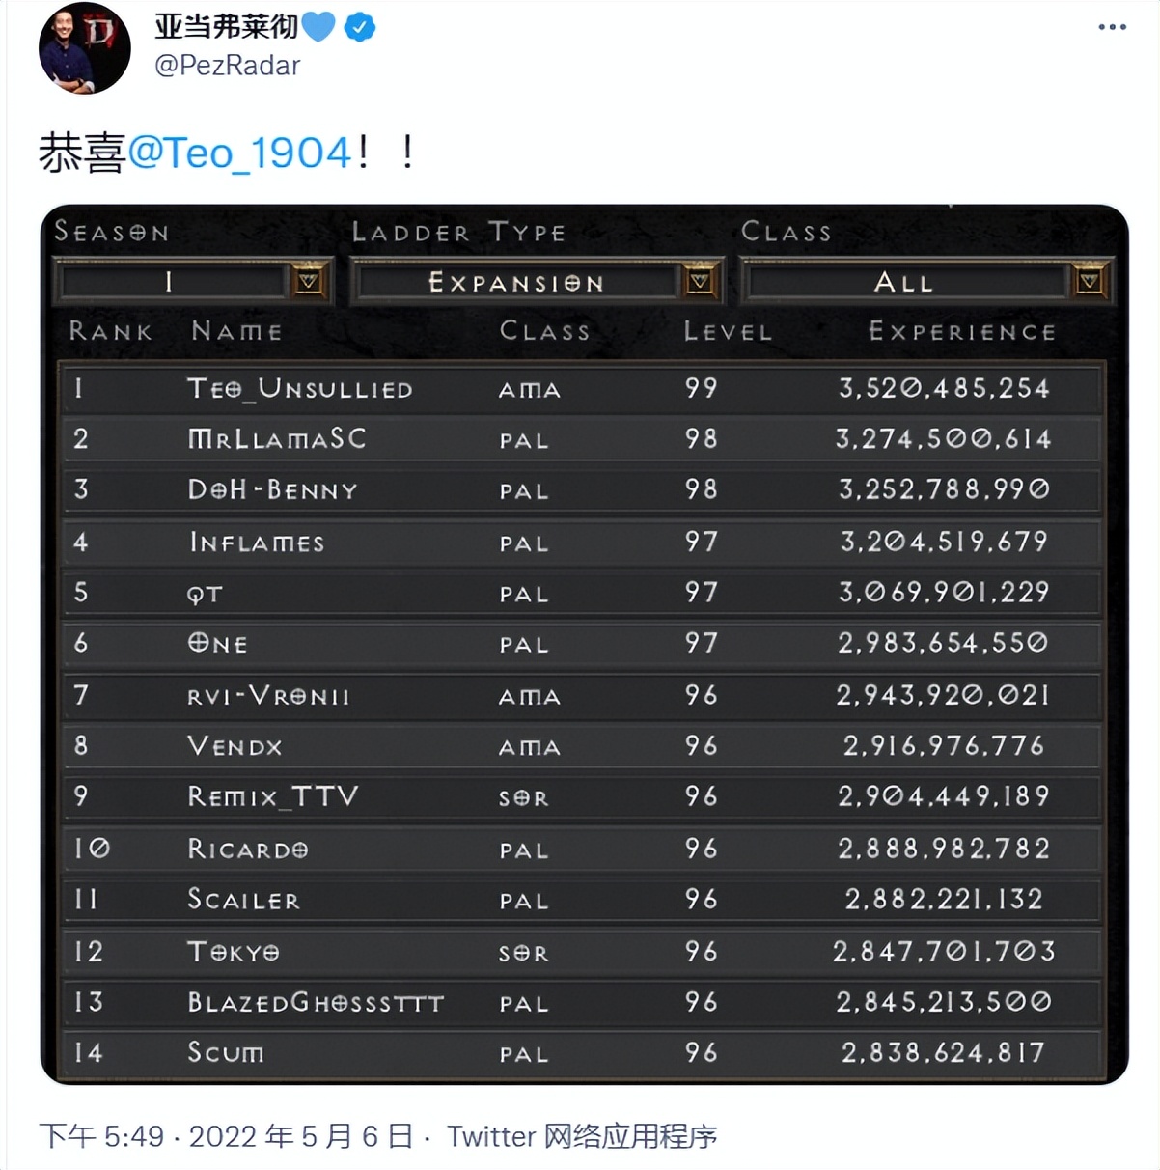Click the AMA class icon beside Teo_Unsullied
Image resolution: width=1160 pixels, height=1170 pixels.
click(x=529, y=390)
